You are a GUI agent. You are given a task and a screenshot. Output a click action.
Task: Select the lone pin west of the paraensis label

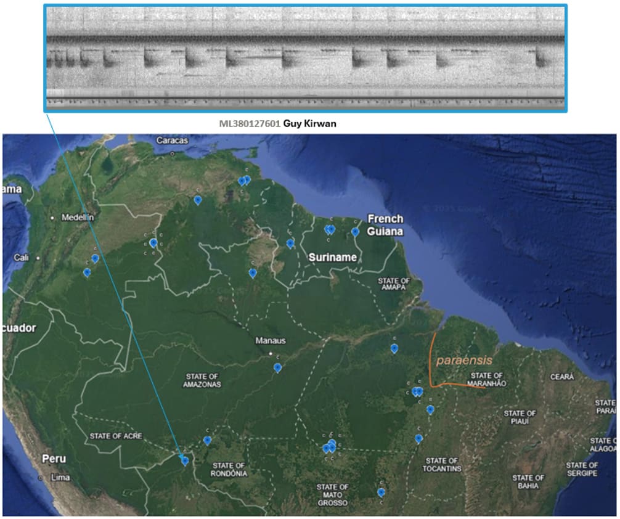coord(394,348)
